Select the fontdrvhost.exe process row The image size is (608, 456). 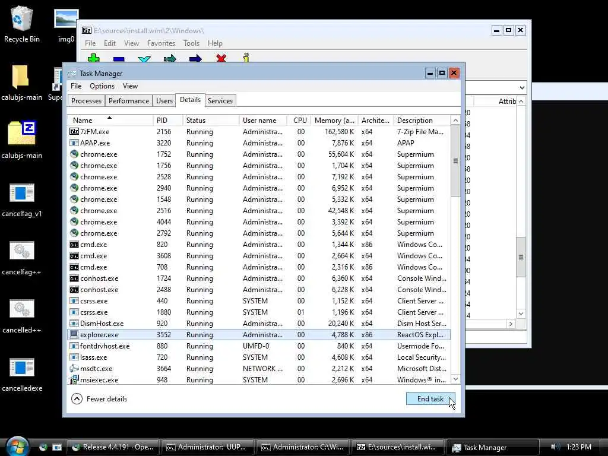click(x=259, y=346)
